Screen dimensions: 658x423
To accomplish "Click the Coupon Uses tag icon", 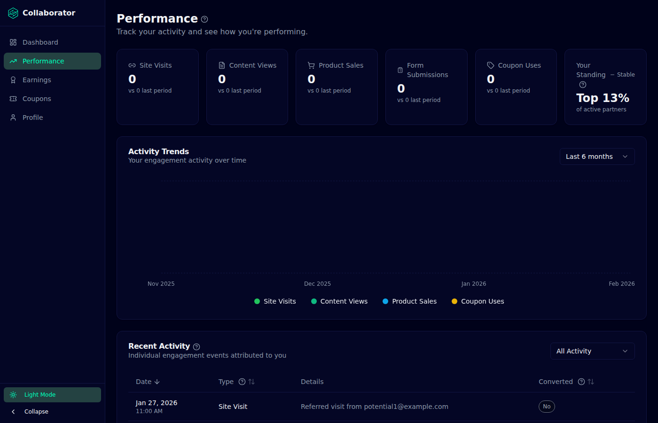I will point(491,65).
